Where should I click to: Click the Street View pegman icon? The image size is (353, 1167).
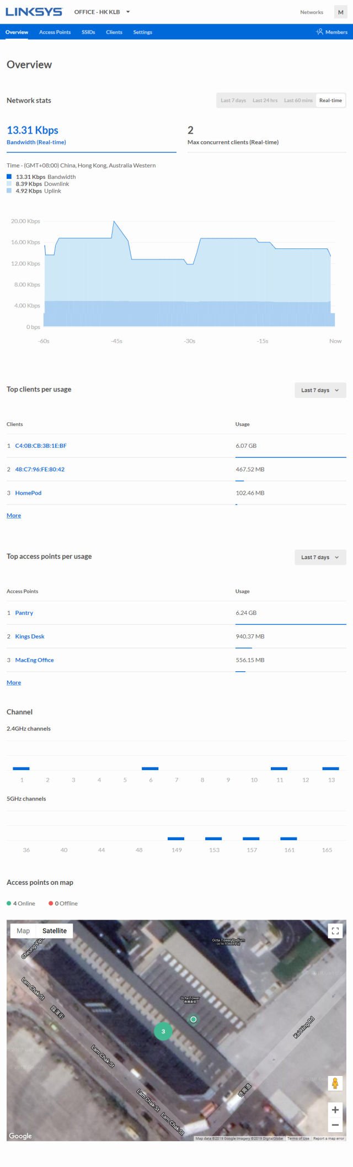[335, 1083]
